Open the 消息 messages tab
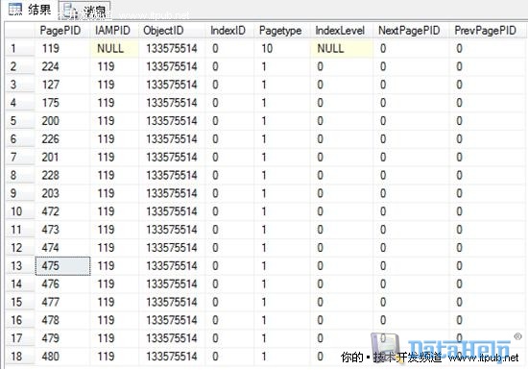The image size is (528, 370). click(84, 11)
